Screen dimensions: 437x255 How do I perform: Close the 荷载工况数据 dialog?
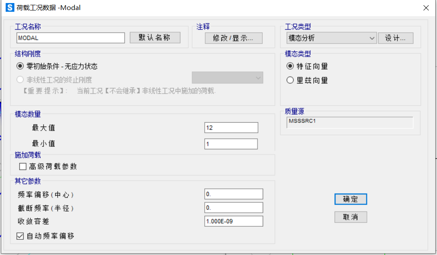[426, 7]
